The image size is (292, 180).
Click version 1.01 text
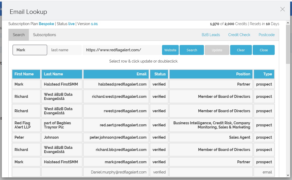94,24
